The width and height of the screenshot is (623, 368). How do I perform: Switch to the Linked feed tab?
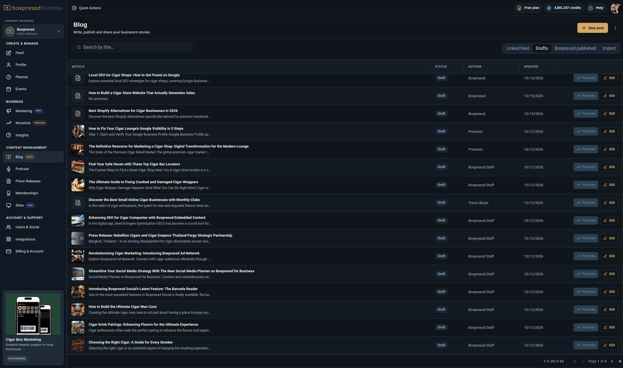518,48
